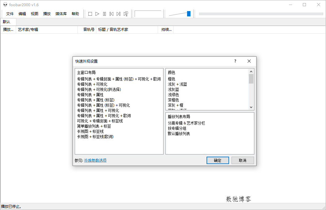Select layout 长视图 + 标签栈(歌词)
Screen dimensions: 326x210
pos(95,137)
